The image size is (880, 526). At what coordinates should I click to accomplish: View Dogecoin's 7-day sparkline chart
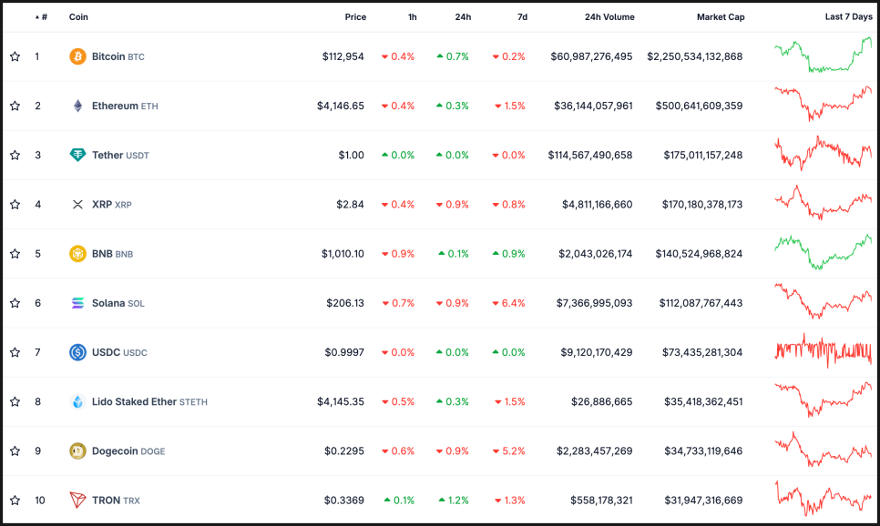click(824, 450)
